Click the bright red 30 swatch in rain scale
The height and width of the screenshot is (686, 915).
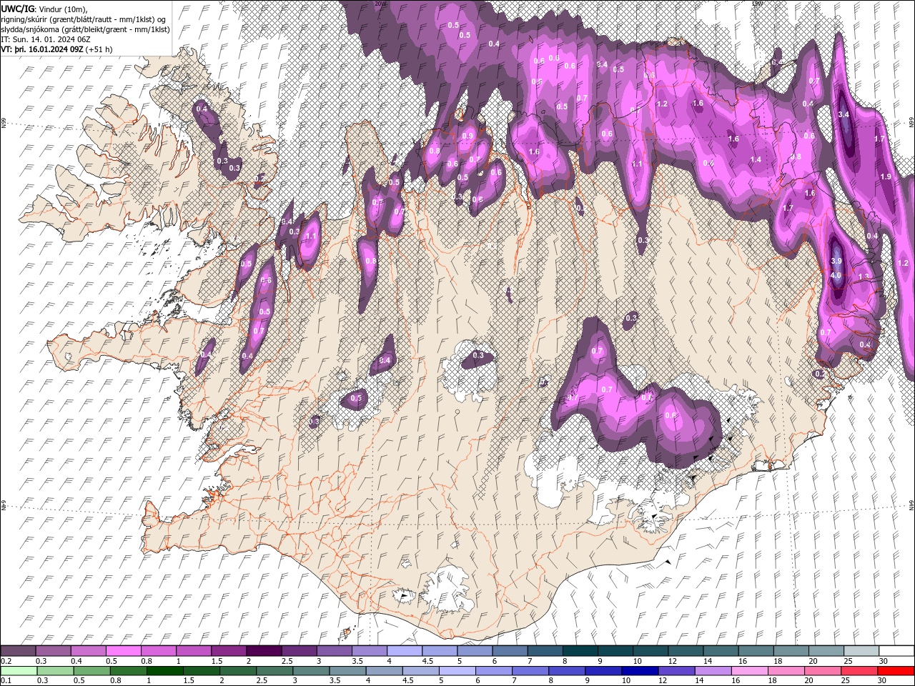896,671
